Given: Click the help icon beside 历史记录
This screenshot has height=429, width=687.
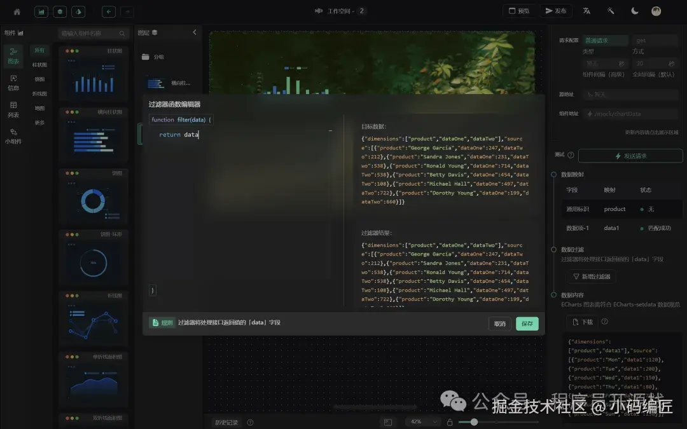Looking at the screenshot, I should [250, 423].
